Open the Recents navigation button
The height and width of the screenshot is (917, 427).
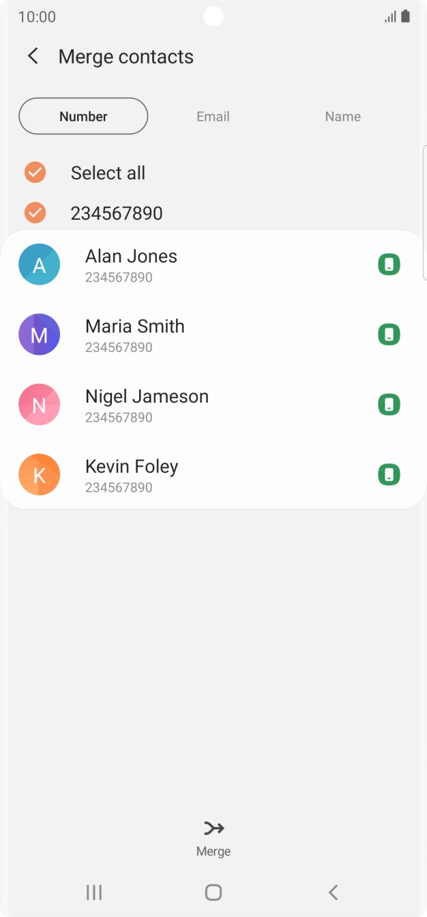click(x=94, y=892)
